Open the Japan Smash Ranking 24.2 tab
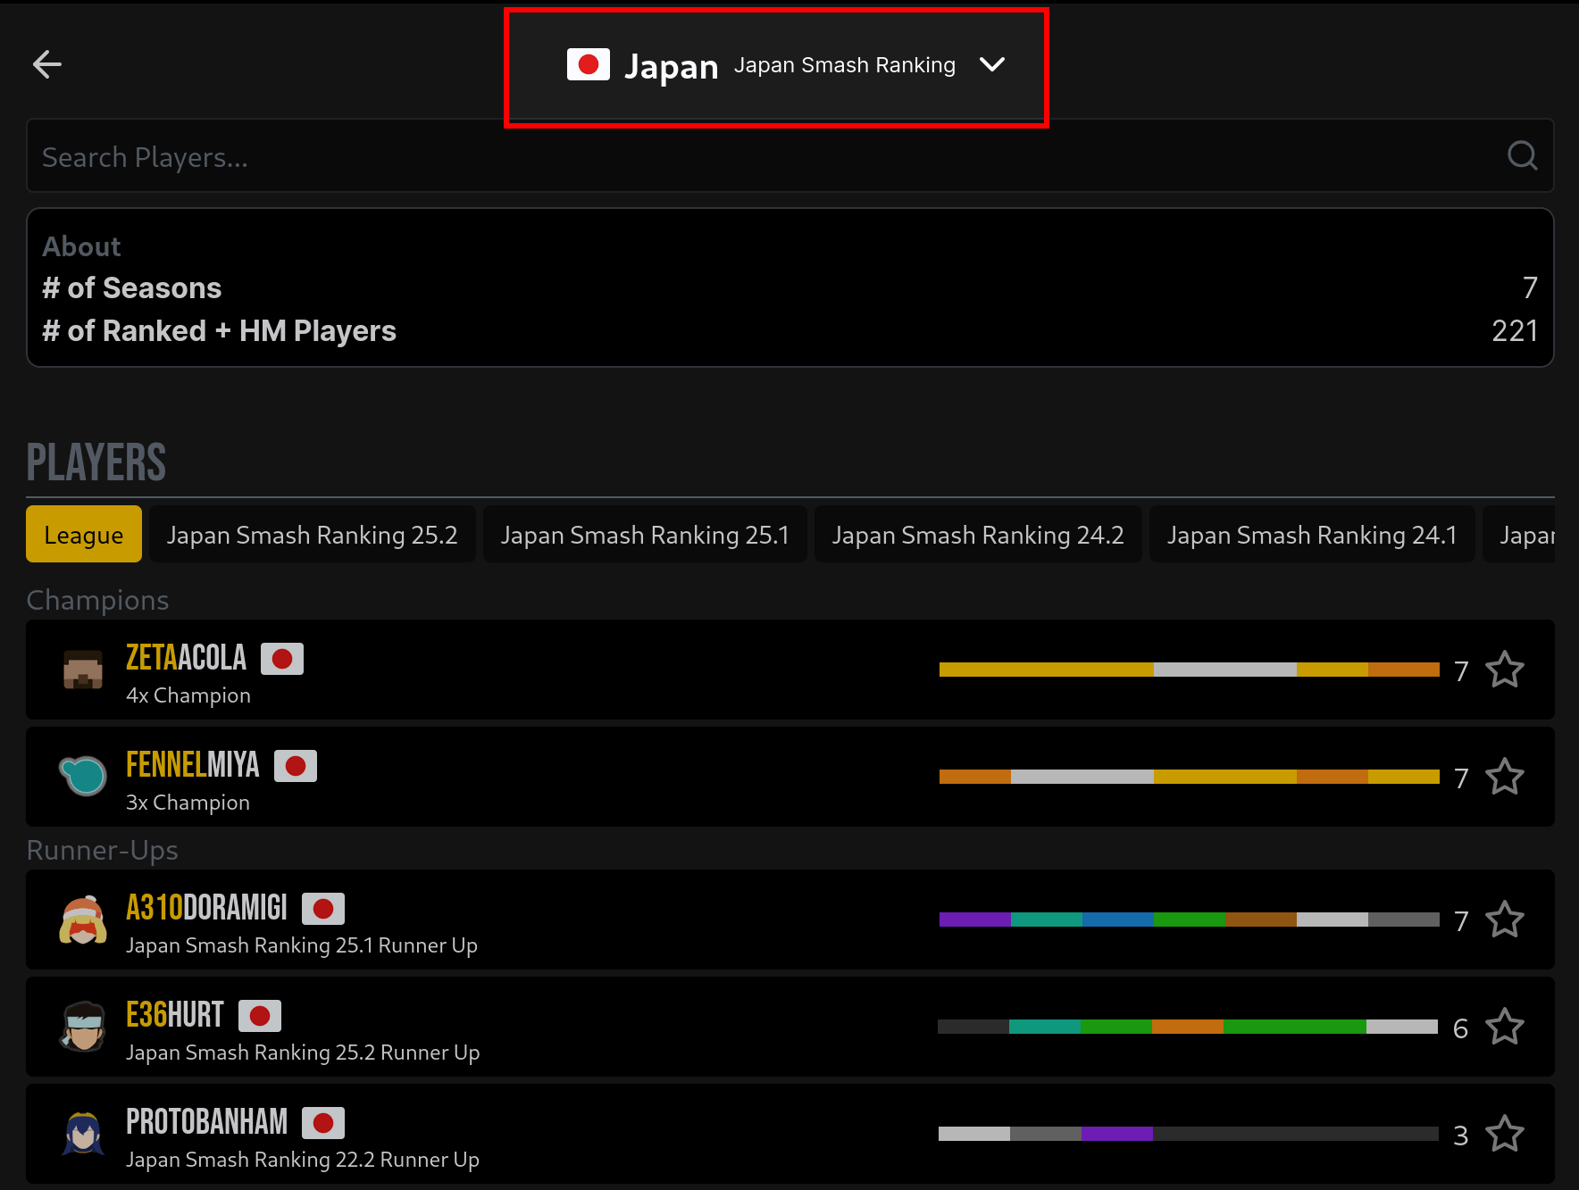 [x=978, y=535]
